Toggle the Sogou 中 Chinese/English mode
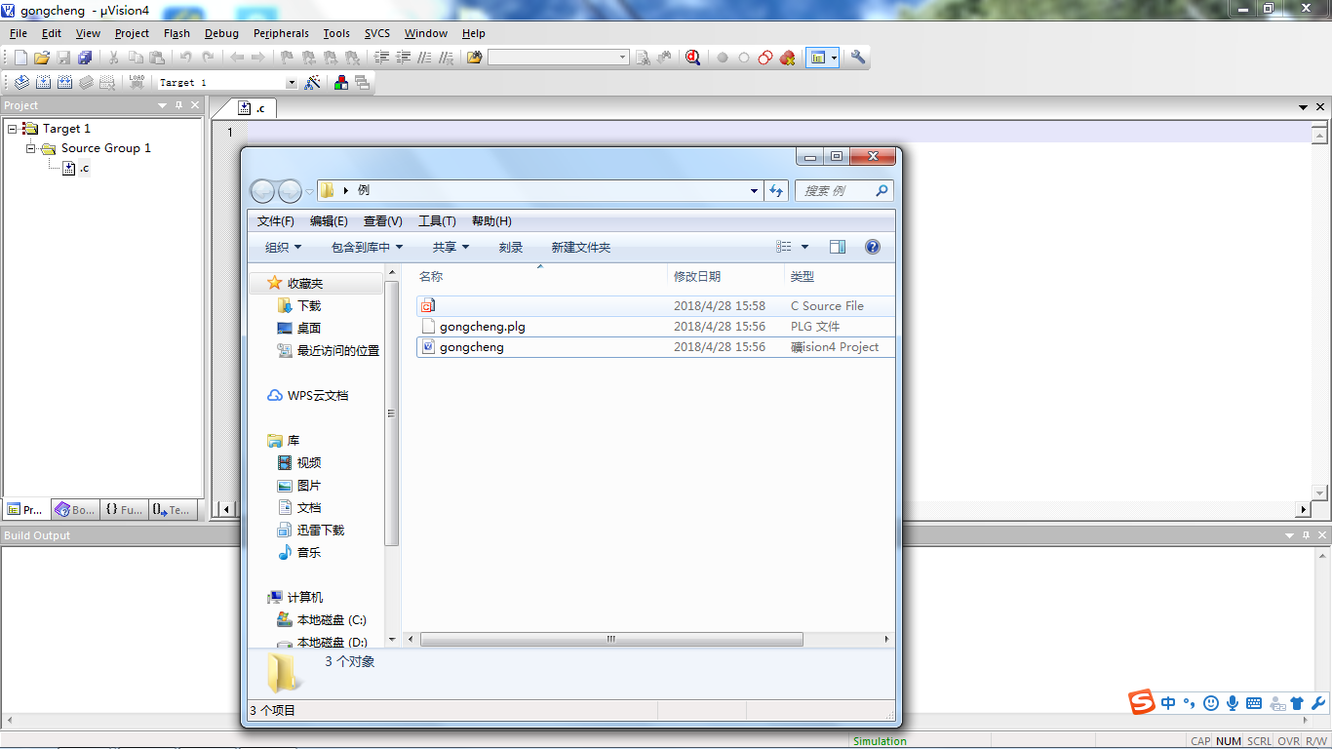This screenshot has height=749, width=1332. tap(1168, 703)
